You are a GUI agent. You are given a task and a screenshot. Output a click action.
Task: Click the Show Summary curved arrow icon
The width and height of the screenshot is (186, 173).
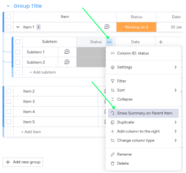tap(112, 113)
